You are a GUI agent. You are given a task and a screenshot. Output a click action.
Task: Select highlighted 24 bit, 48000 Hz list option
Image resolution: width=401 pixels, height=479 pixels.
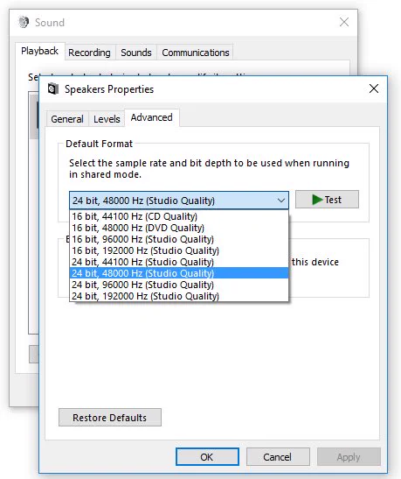[x=179, y=273]
